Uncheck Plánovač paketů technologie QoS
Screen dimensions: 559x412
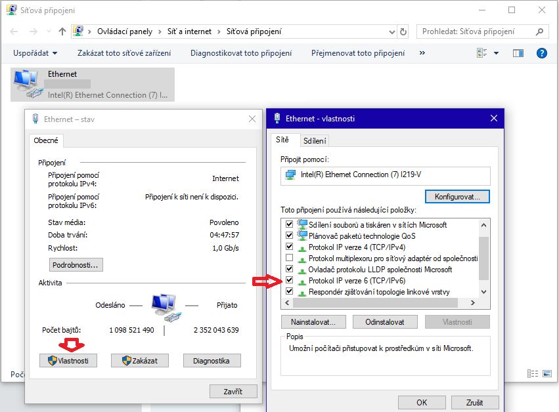[x=290, y=235]
